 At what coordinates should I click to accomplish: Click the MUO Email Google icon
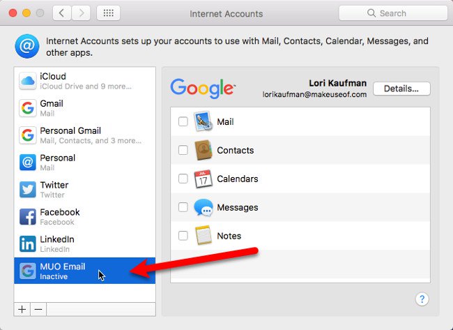28,271
